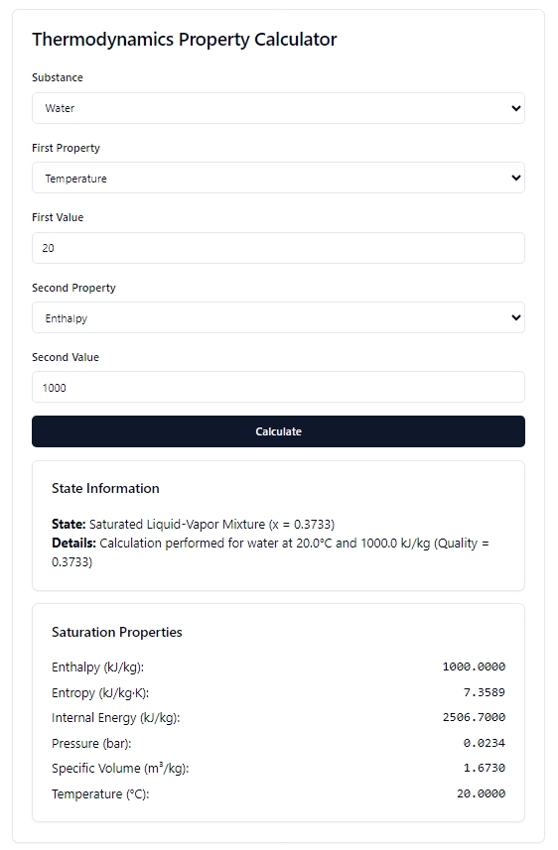Open the Substance dropdown showing Water

pos(278,108)
